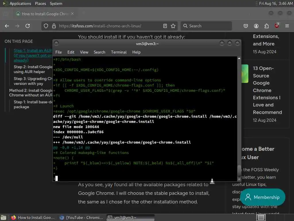Screen dimensions: 294x221
Task: Open the extensions puzzle icon
Action: [266, 26]
